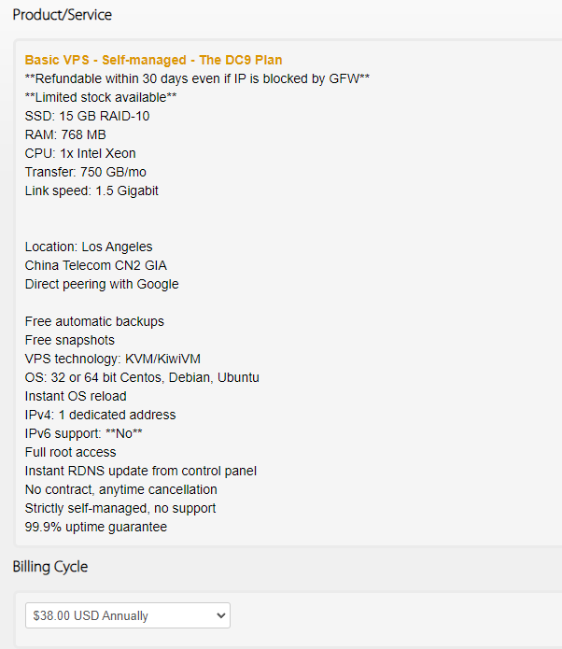Screen dimensions: 562x649
Task: Click the SSD: 15 GB RAID-10 line
Action: click(87, 116)
